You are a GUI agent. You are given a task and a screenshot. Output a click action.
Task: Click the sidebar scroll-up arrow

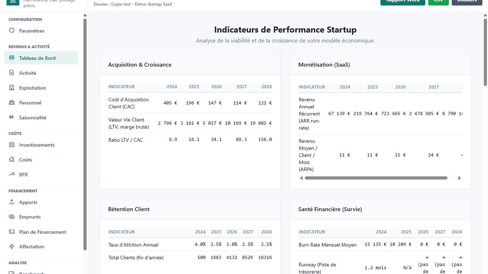point(85,15)
